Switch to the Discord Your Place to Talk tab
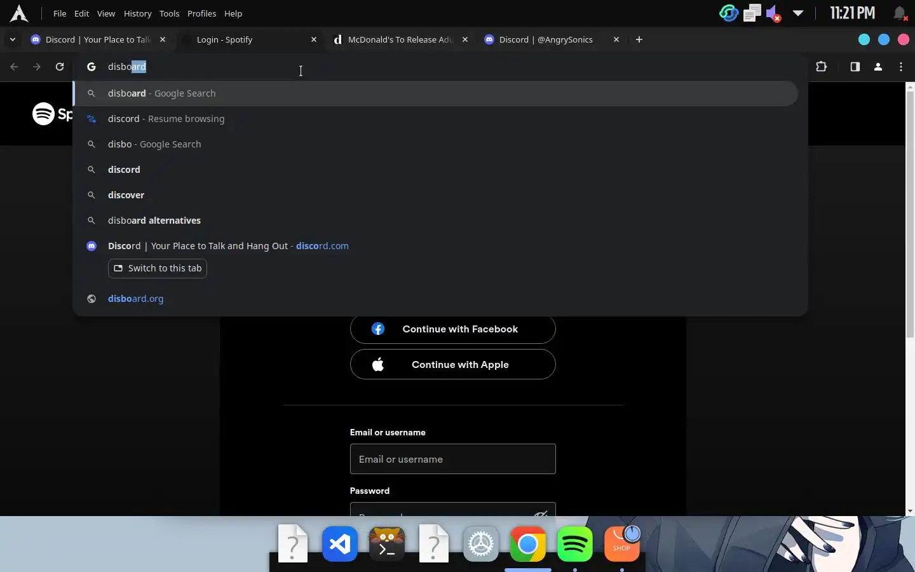The width and height of the screenshot is (915, 572). tap(98, 39)
